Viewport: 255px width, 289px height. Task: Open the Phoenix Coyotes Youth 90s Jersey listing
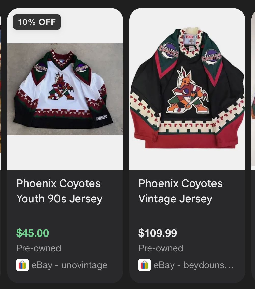point(59,191)
